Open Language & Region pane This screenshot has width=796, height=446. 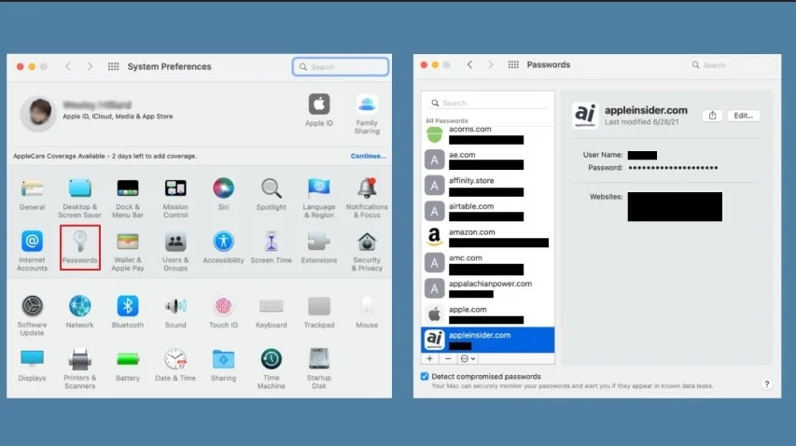(319, 198)
